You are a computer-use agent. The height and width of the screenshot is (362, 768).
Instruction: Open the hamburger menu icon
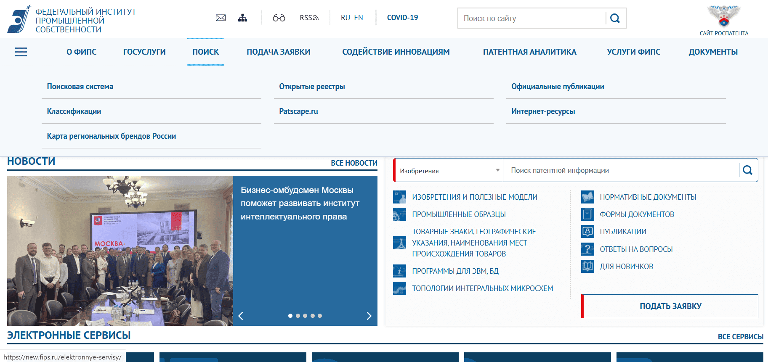pyautogui.click(x=21, y=52)
